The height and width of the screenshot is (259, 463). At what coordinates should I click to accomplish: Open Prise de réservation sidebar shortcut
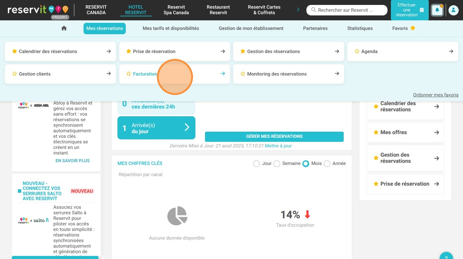pyautogui.click(x=405, y=184)
